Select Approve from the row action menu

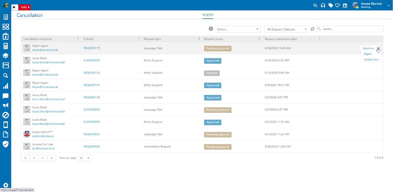(x=368, y=48)
